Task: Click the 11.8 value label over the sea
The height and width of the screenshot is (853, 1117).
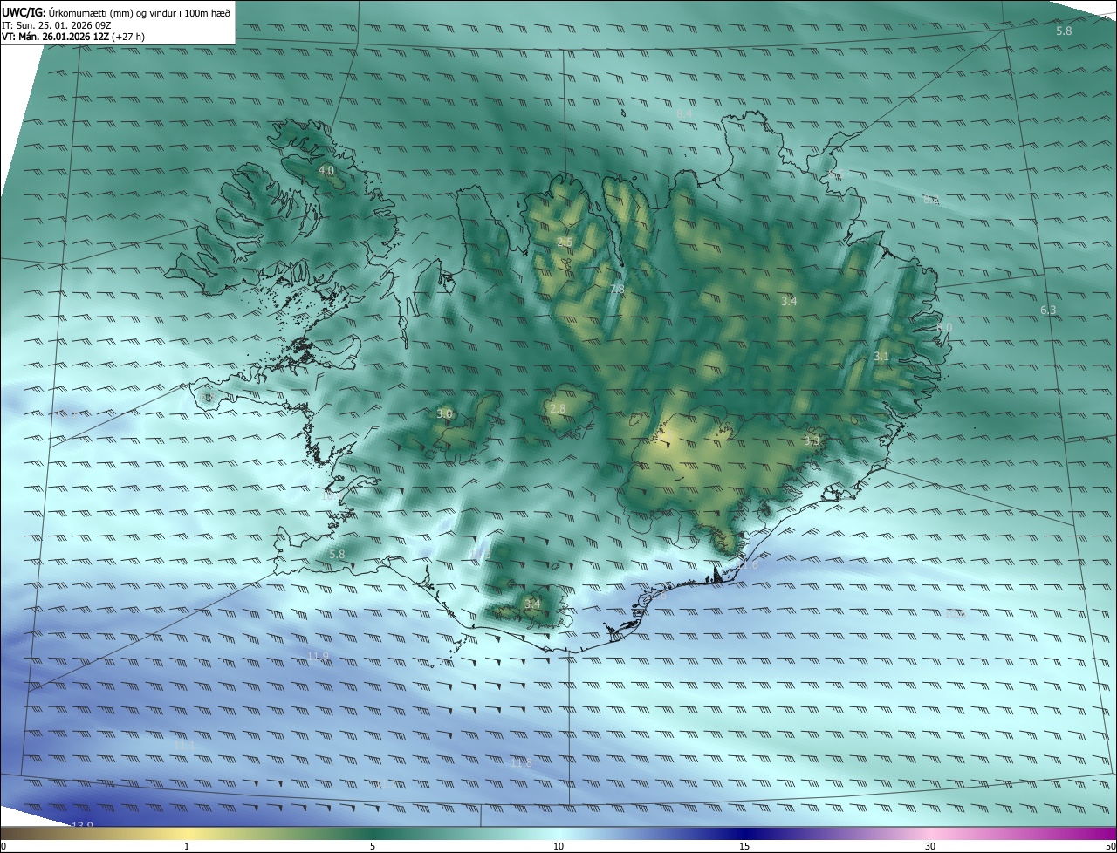Action: 521,763
